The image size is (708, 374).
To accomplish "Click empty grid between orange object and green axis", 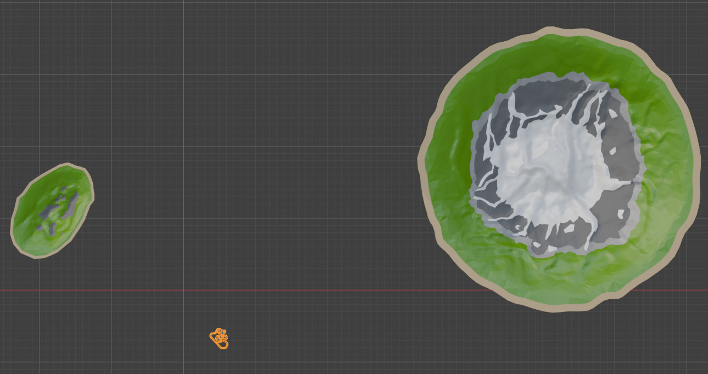I will point(197,338).
